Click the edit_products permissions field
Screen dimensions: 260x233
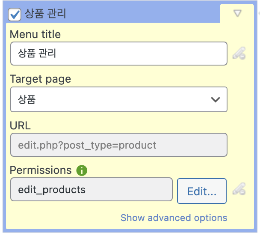pyautogui.click(x=91, y=190)
